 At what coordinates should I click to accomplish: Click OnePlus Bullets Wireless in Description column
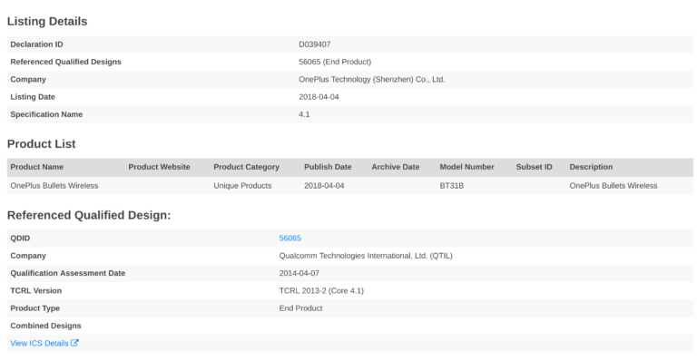click(x=614, y=186)
